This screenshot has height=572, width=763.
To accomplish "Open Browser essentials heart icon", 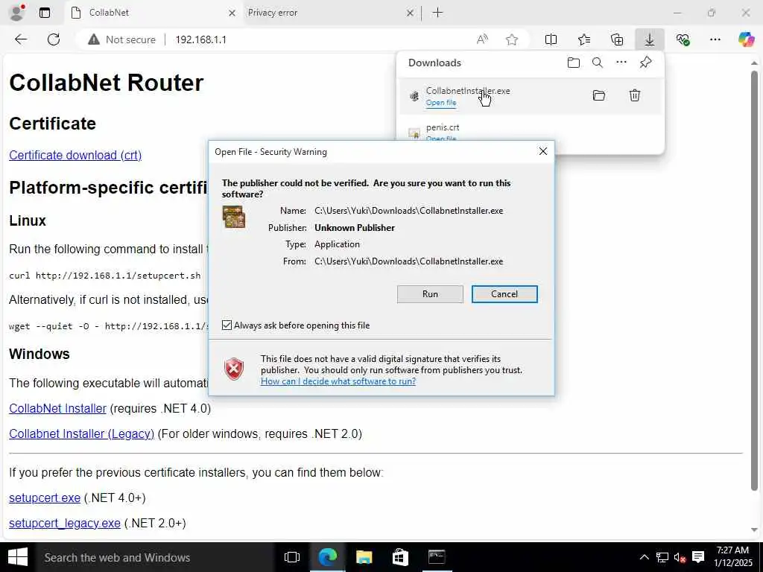I will [x=683, y=39].
